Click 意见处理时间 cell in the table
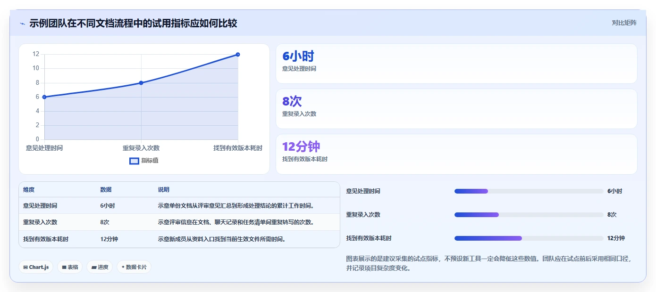Image resolution: width=656 pixels, height=292 pixels. pyautogui.click(x=40, y=206)
